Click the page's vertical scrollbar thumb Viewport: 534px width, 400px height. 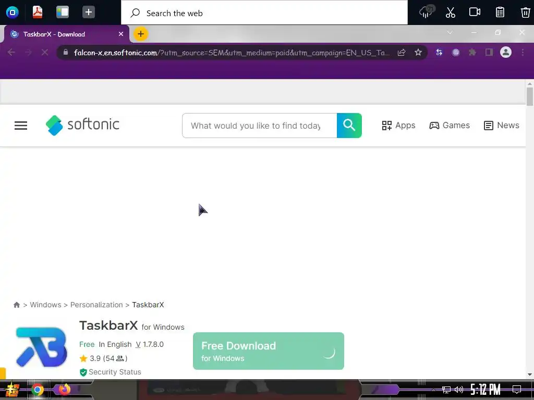(x=530, y=96)
